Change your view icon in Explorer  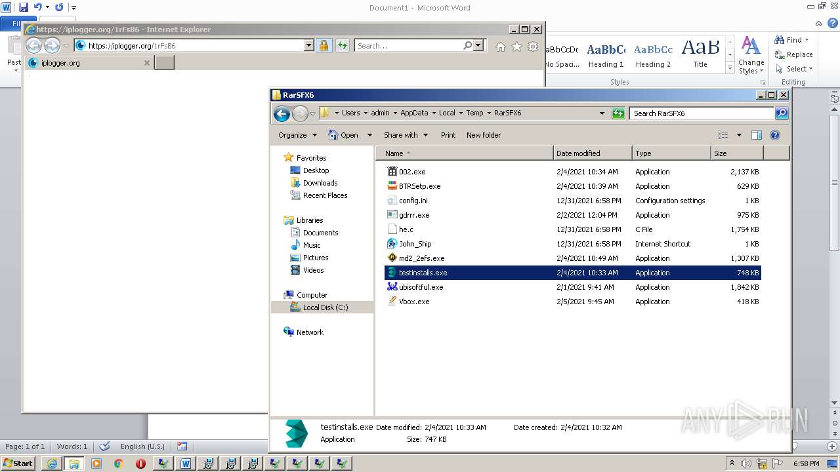723,135
